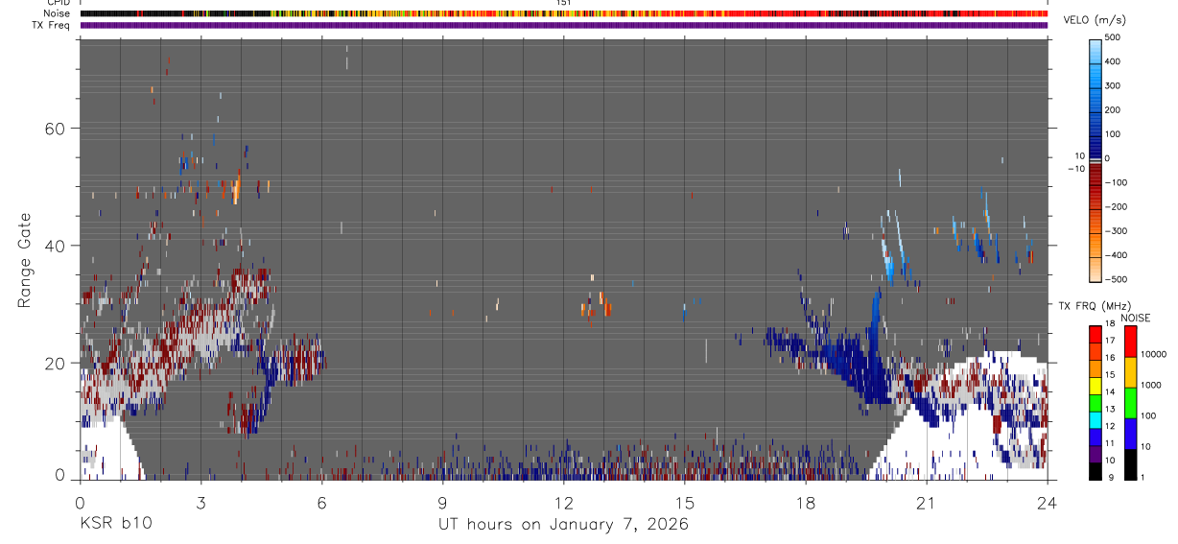Click the 6 tick on UT hours axis
The height and width of the screenshot is (544, 1178).
coord(321,502)
